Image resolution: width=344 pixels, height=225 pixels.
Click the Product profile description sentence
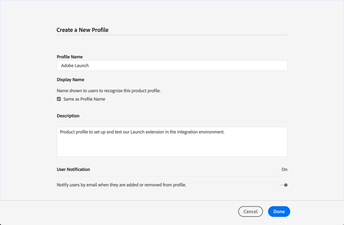142,132
